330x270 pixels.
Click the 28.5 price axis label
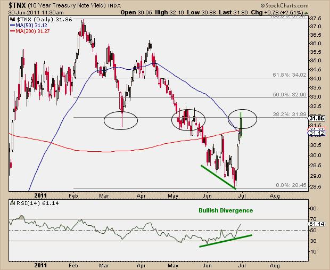(x=316, y=186)
